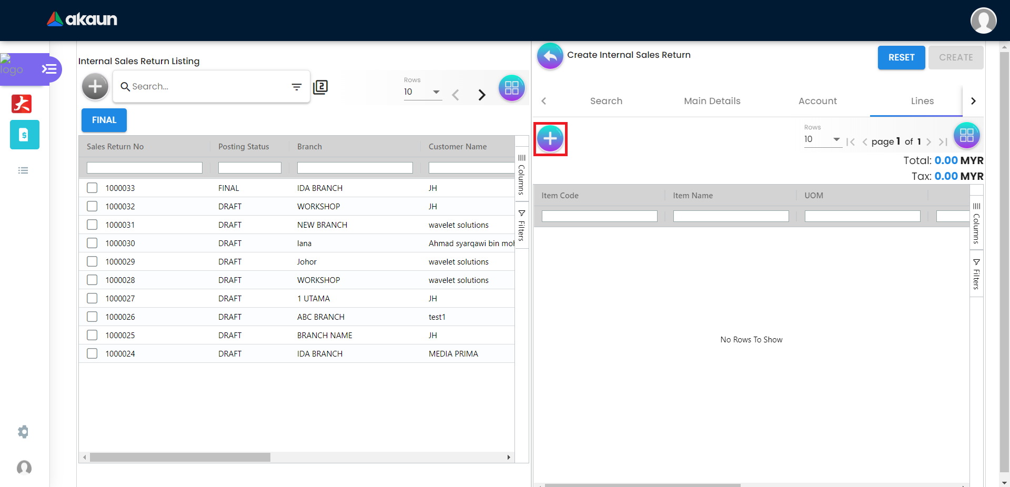Click the FINAL button
1010x487 pixels.
104,120
